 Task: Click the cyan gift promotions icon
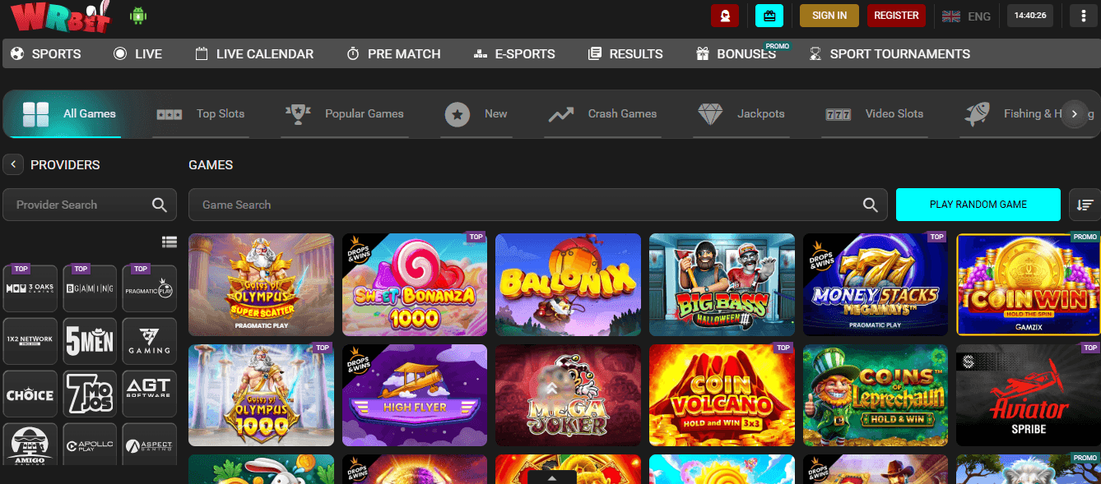769,16
